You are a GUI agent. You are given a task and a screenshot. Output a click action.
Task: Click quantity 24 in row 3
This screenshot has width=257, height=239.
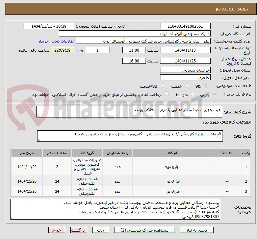tap(57, 191)
